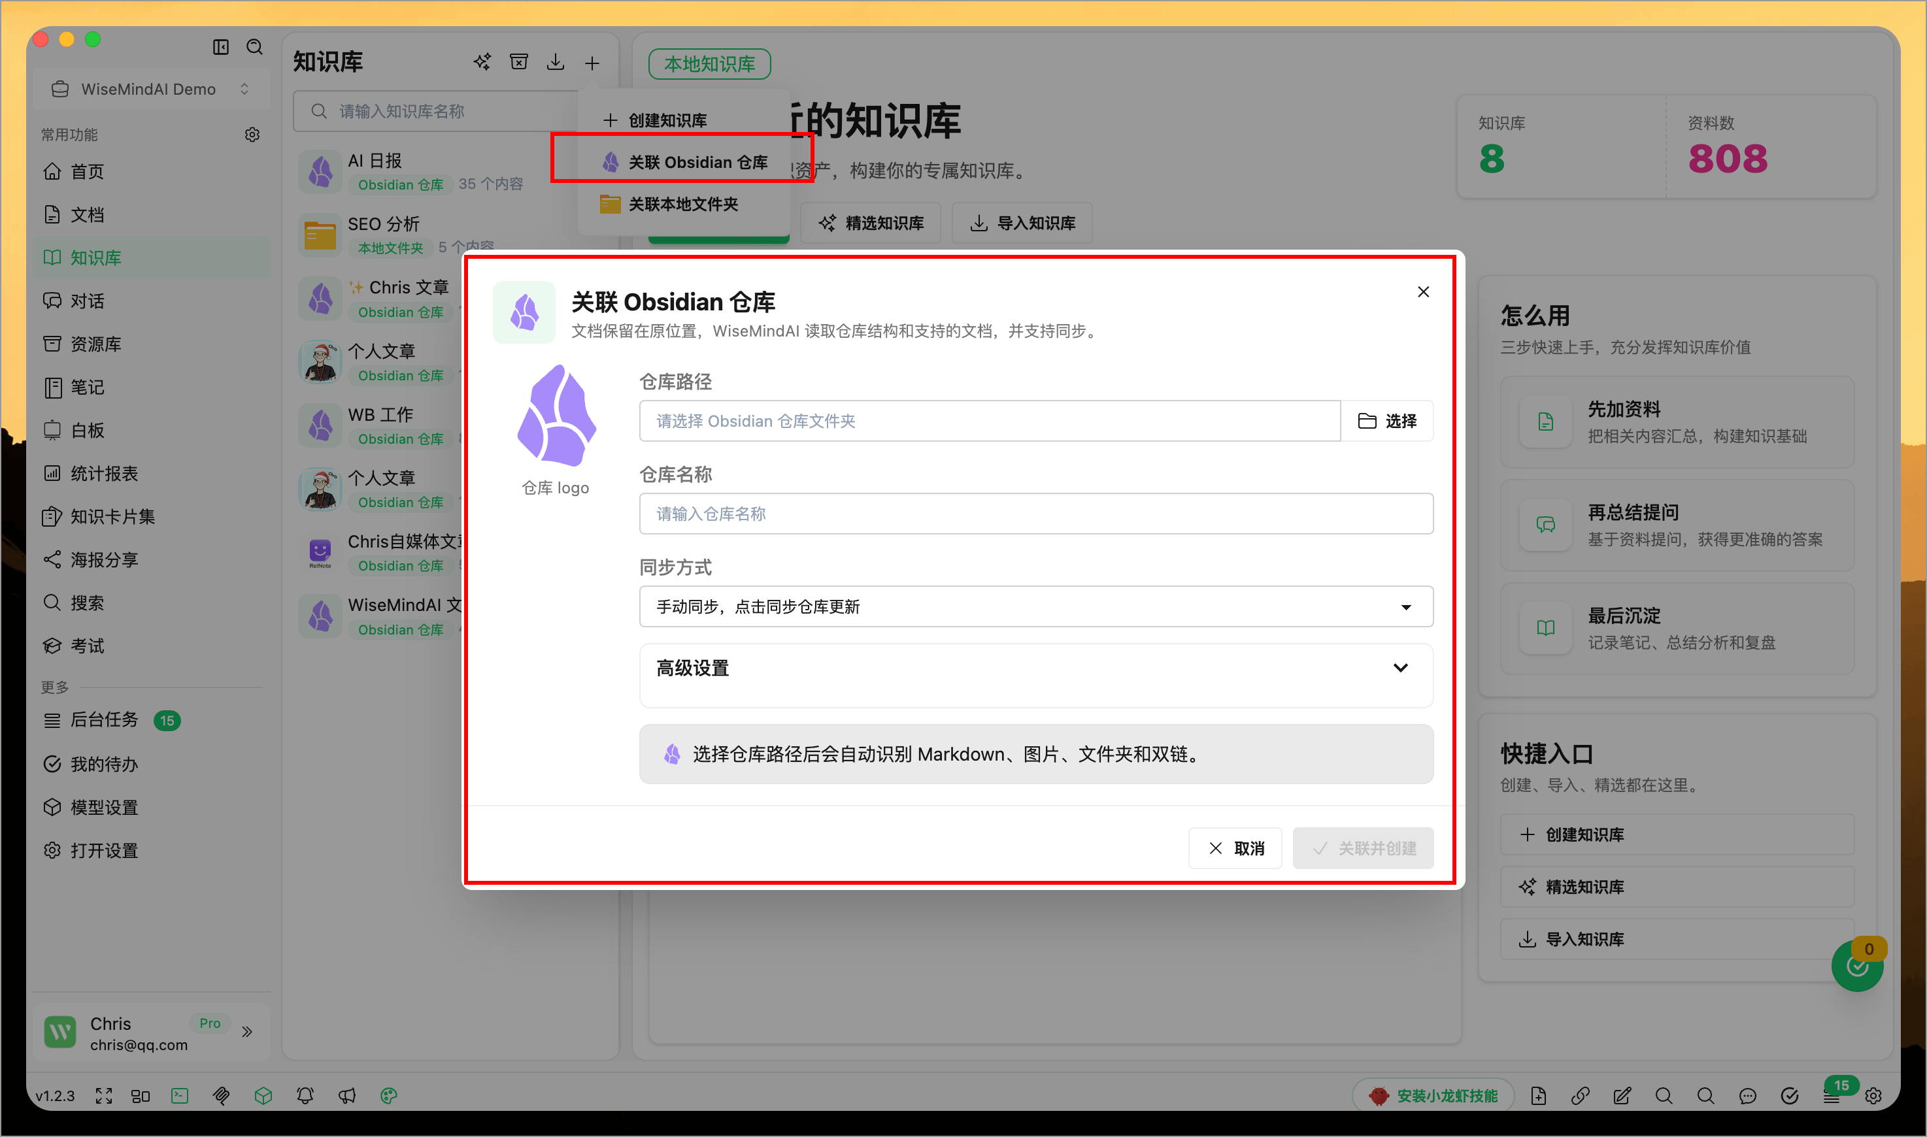The image size is (1927, 1137).
Task: Click the 导入知识库 button beside 精选知识库 at top
Action: pyautogui.click(x=1022, y=223)
